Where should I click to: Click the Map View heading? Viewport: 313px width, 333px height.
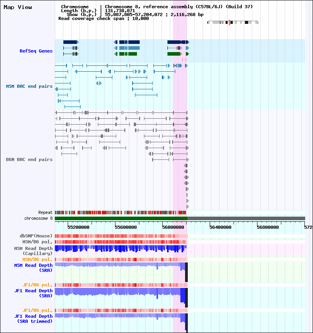18,7
